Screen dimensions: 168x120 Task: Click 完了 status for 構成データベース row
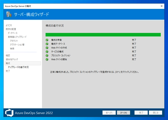134,44
